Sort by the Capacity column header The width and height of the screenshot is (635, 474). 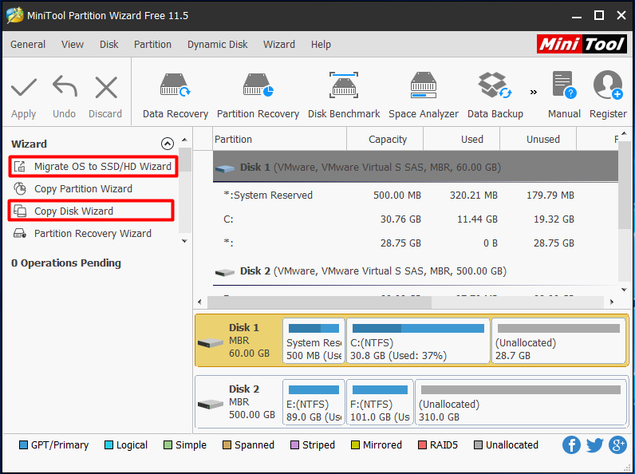point(385,140)
